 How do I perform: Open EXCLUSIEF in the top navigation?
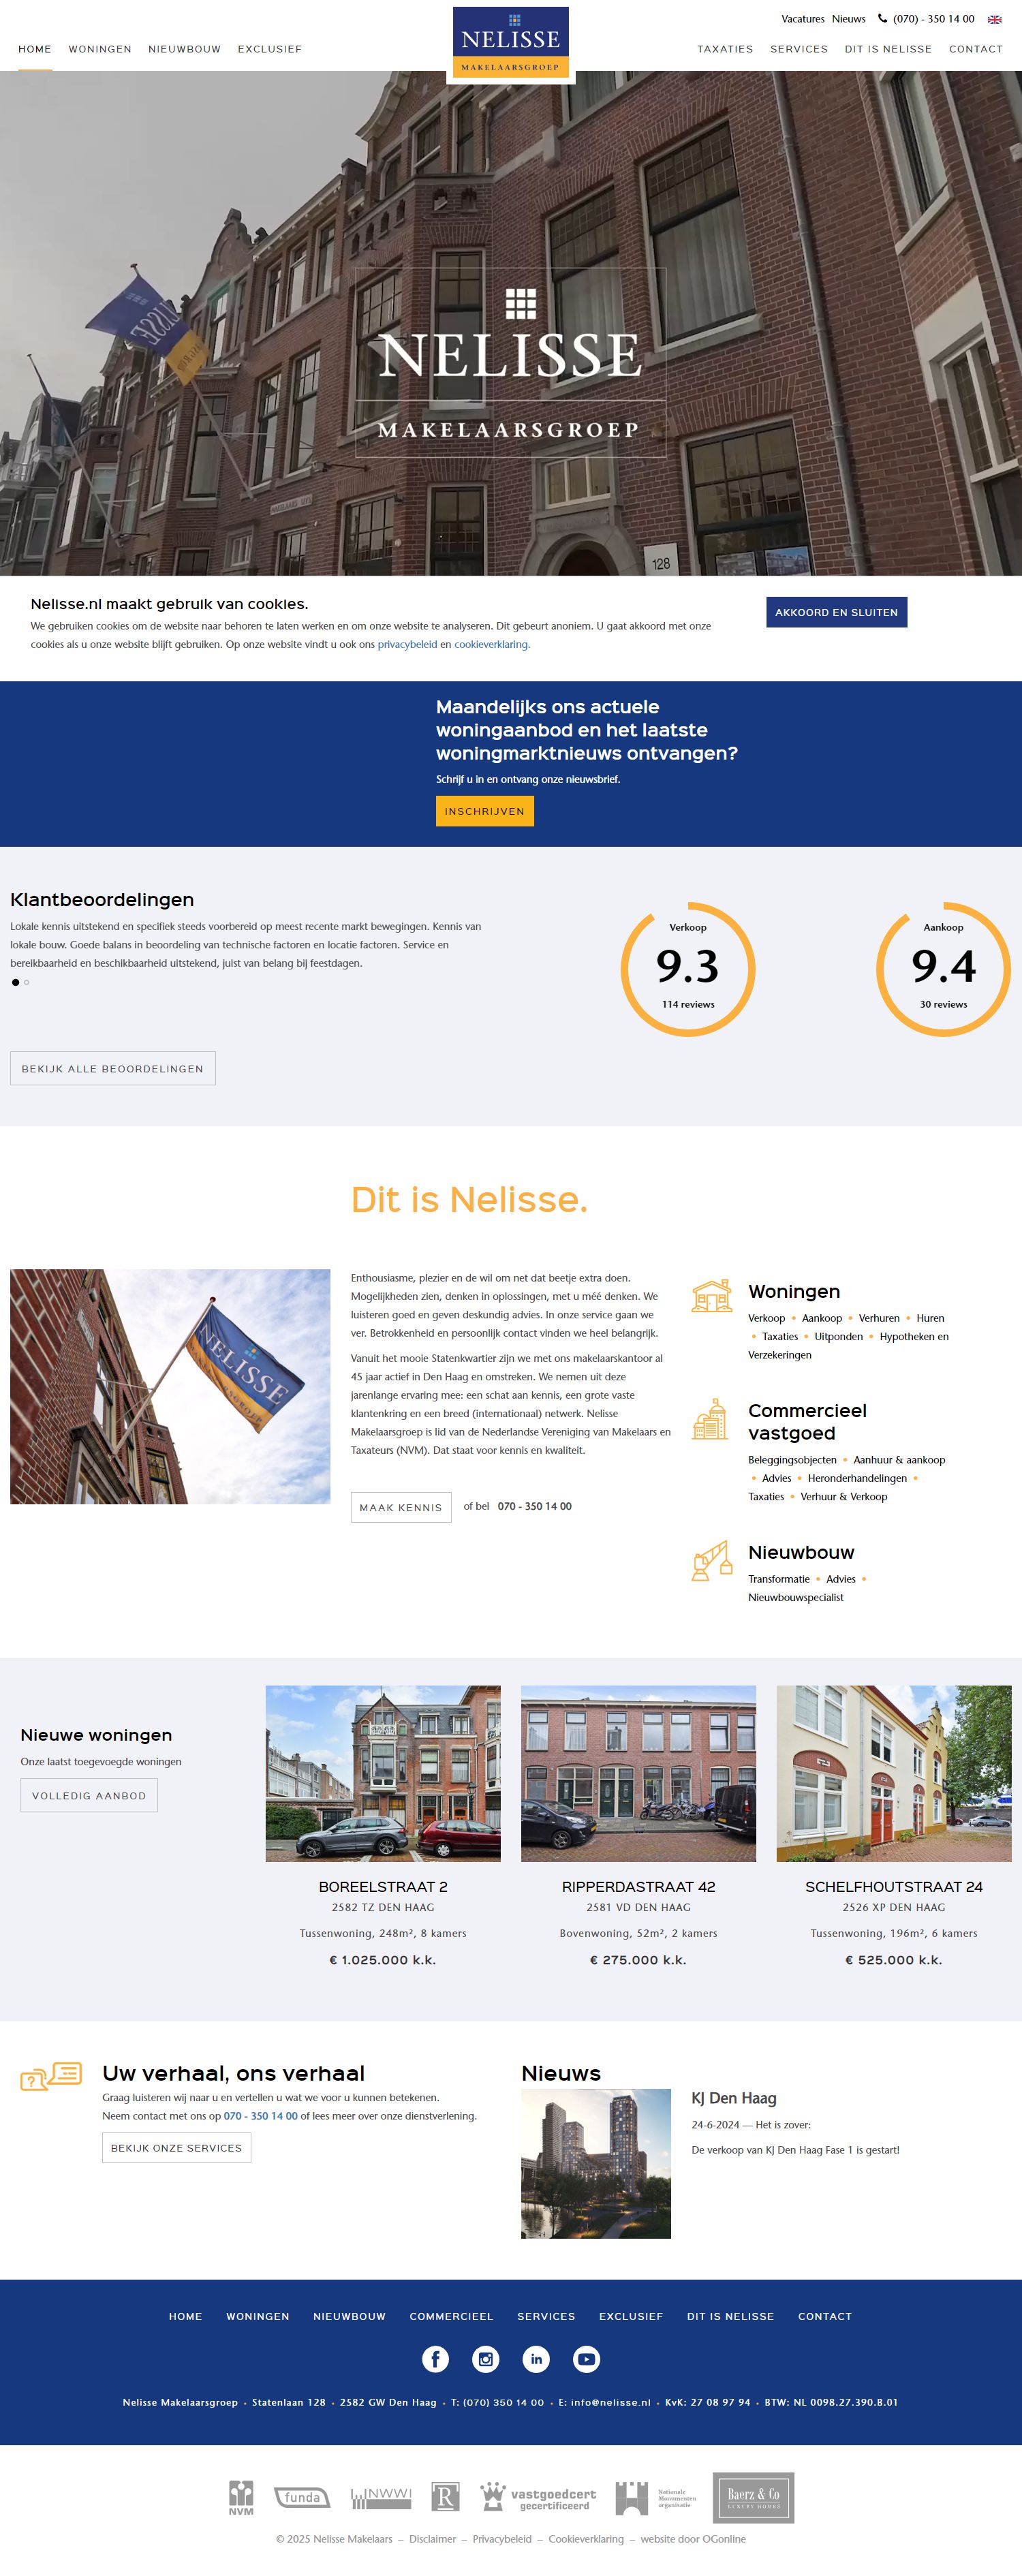pyautogui.click(x=270, y=49)
